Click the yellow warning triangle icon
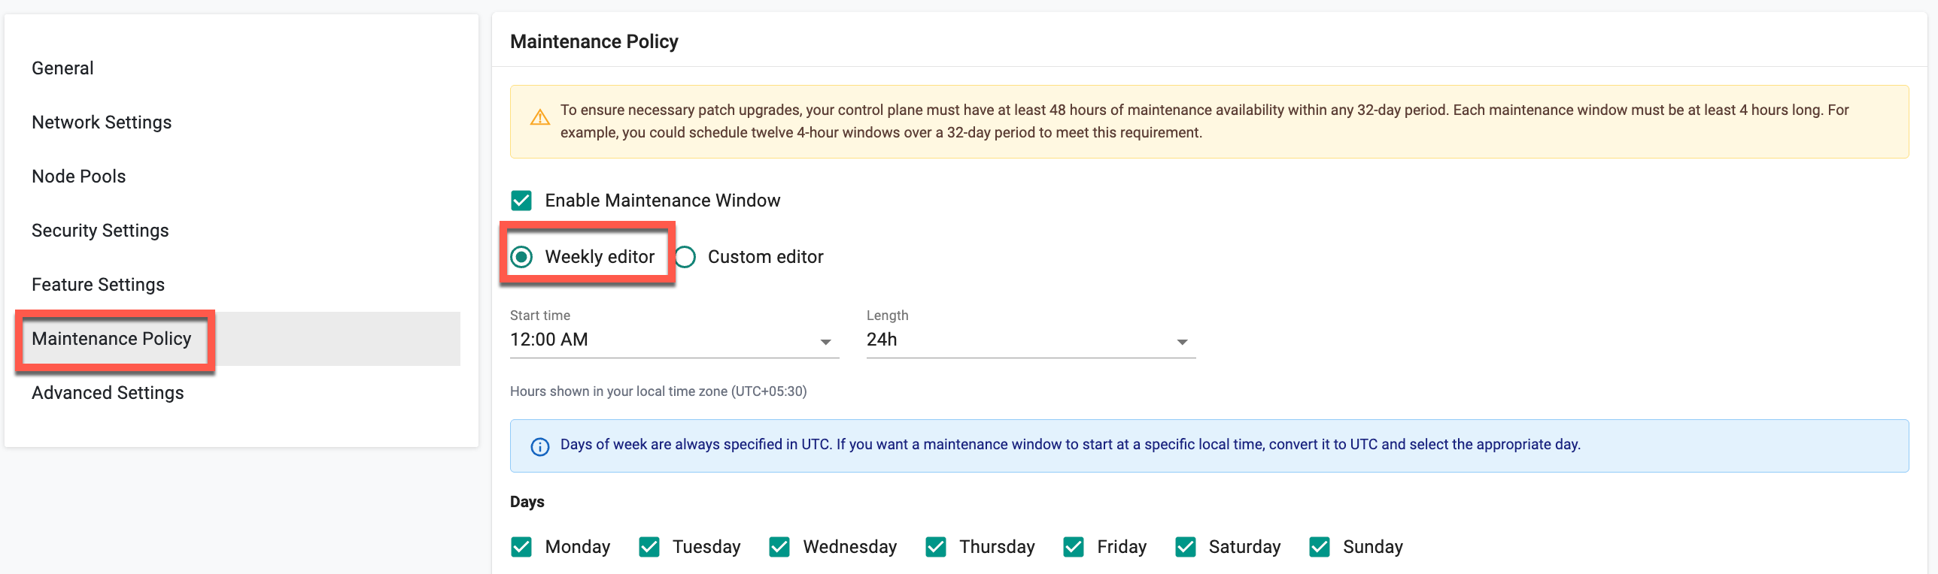This screenshot has height=574, width=1938. [540, 118]
